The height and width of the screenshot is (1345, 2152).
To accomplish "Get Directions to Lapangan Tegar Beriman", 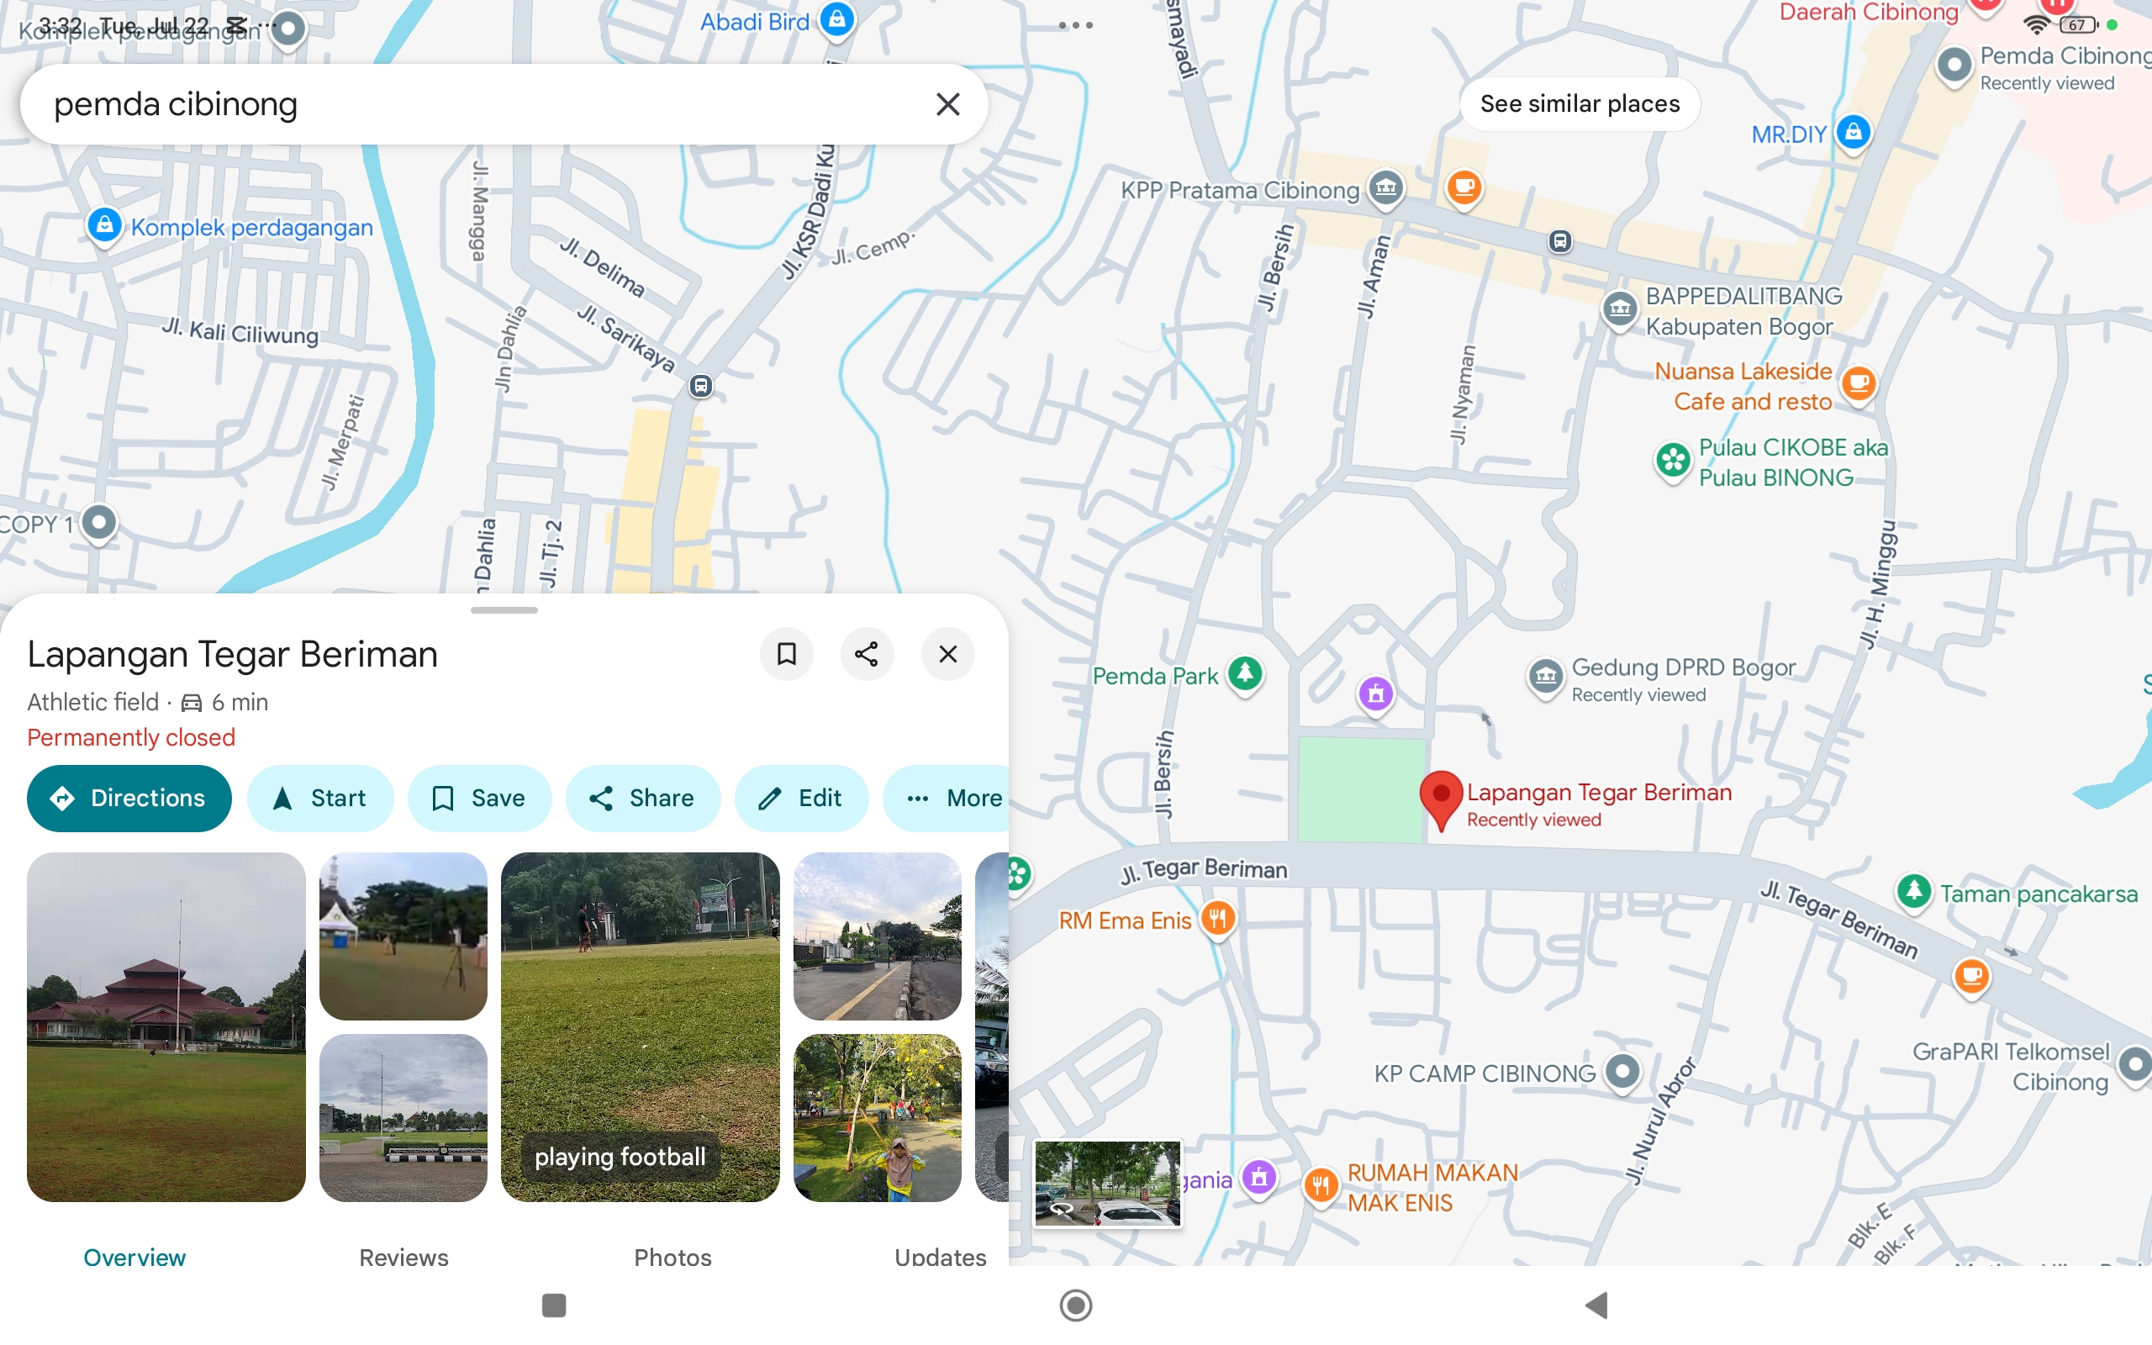I will tap(129, 798).
